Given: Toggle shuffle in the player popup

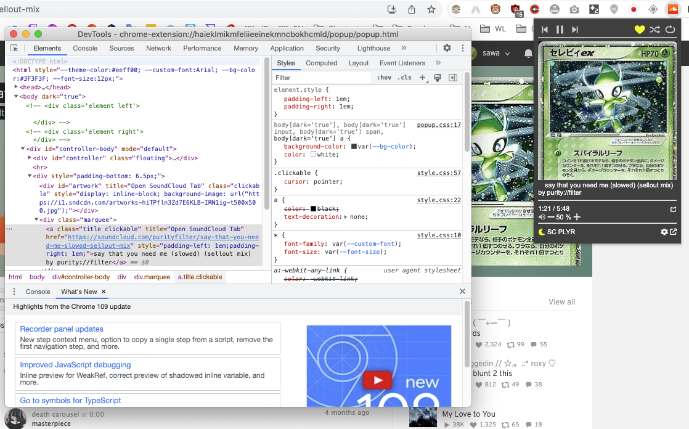Looking at the screenshot, I should click(655, 30).
